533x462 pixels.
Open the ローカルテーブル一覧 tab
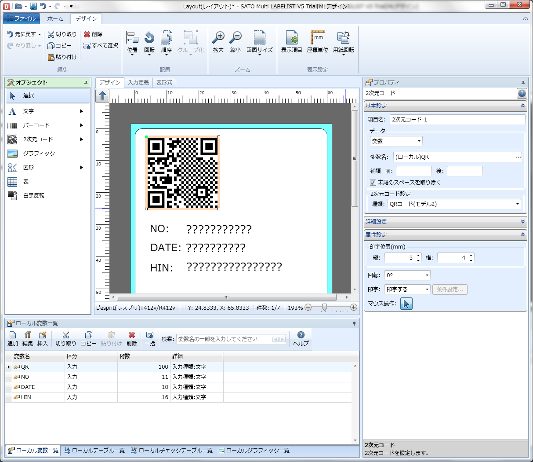94,451
